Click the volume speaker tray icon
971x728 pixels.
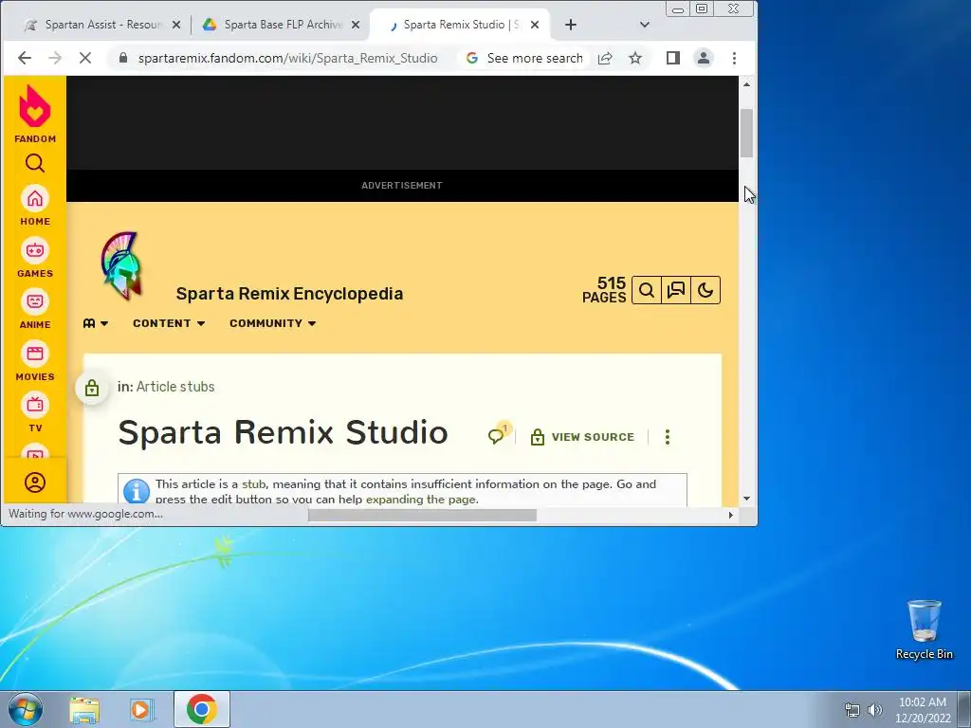pyautogui.click(x=875, y=710)
